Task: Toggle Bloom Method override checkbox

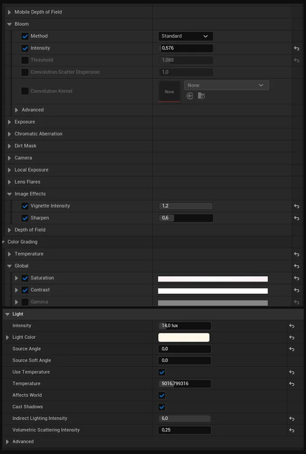Action: tap(25, 36)
